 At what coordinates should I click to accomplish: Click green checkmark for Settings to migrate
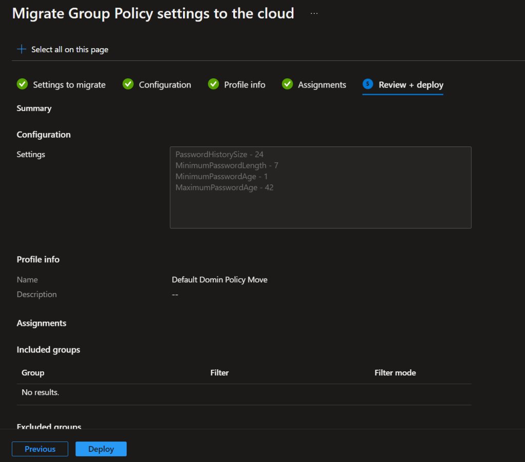[x=22, y=84]
